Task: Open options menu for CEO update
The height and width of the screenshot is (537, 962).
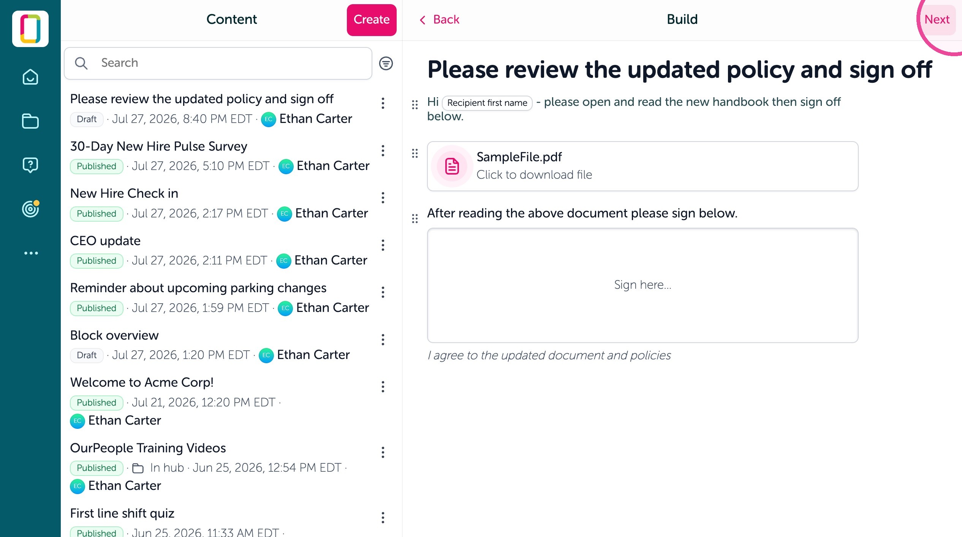Action: (383, 245)
